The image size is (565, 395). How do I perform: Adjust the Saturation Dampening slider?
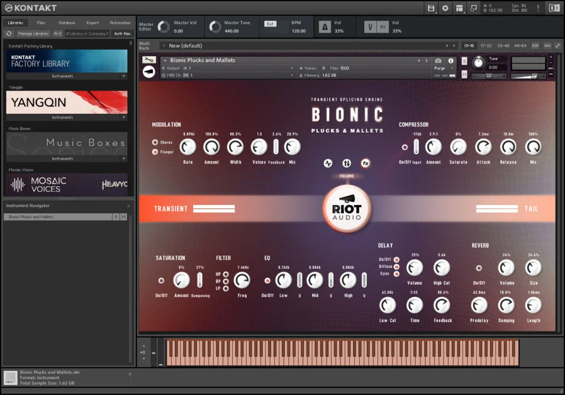200,280
